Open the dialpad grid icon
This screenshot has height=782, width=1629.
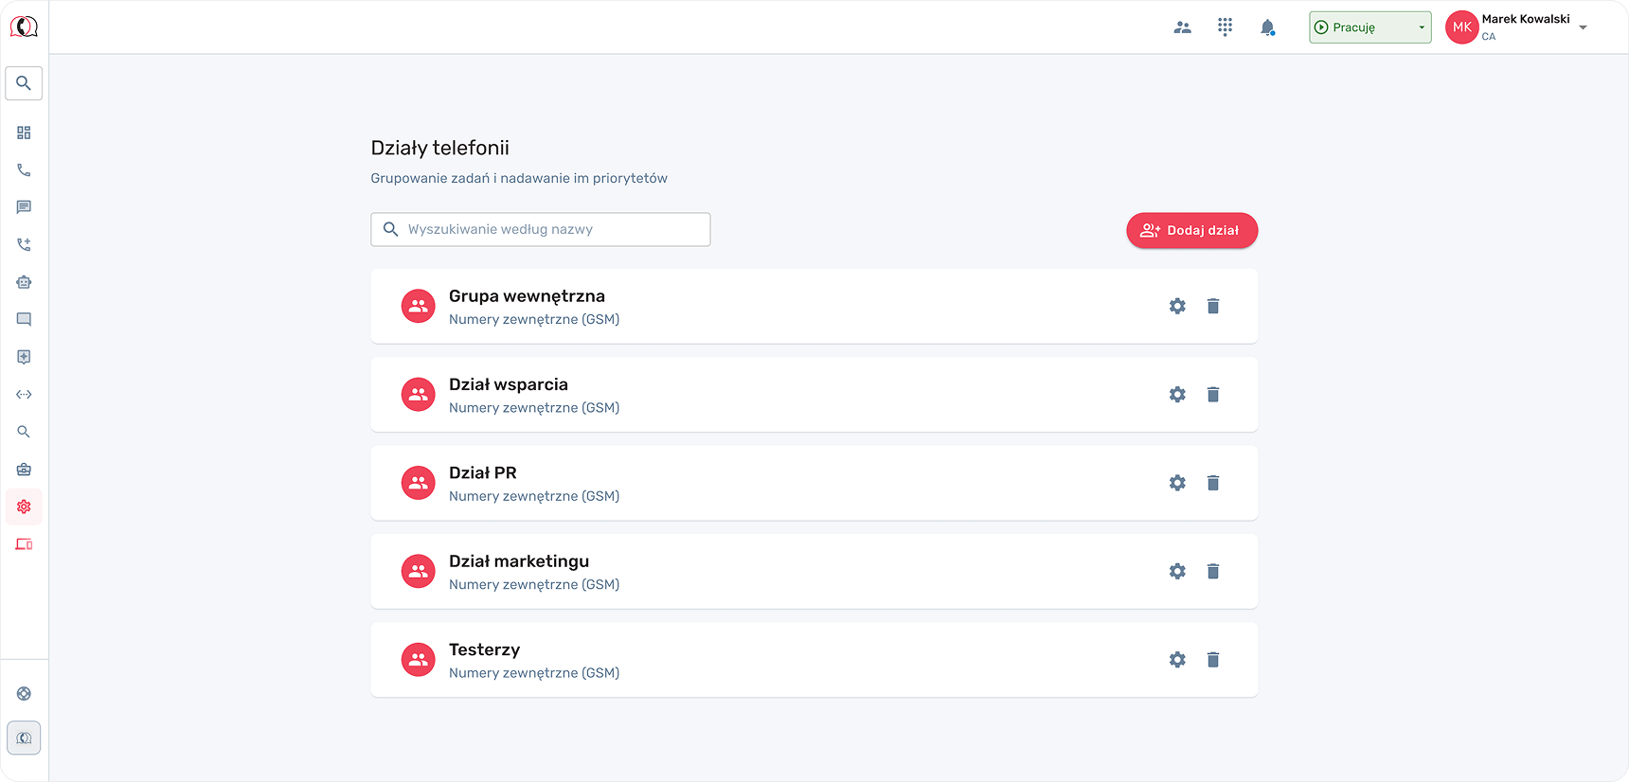[x=1225, y=27]
